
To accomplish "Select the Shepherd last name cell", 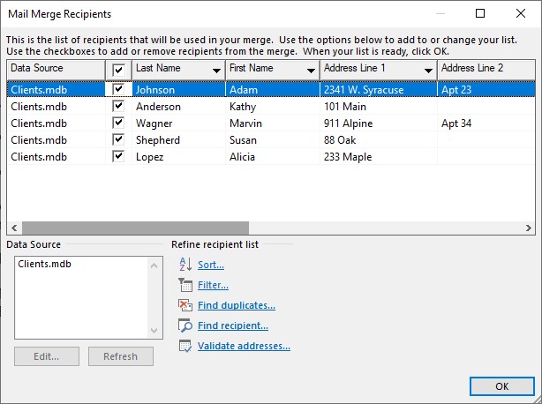I will [x=178, y=140].
